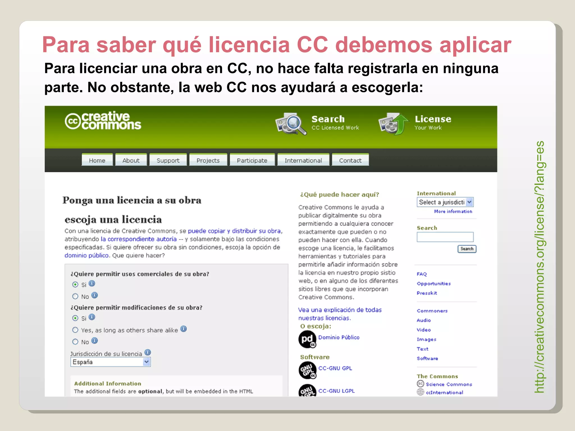Open the Dominio Público link
The image size is (575, 431).
339,337
